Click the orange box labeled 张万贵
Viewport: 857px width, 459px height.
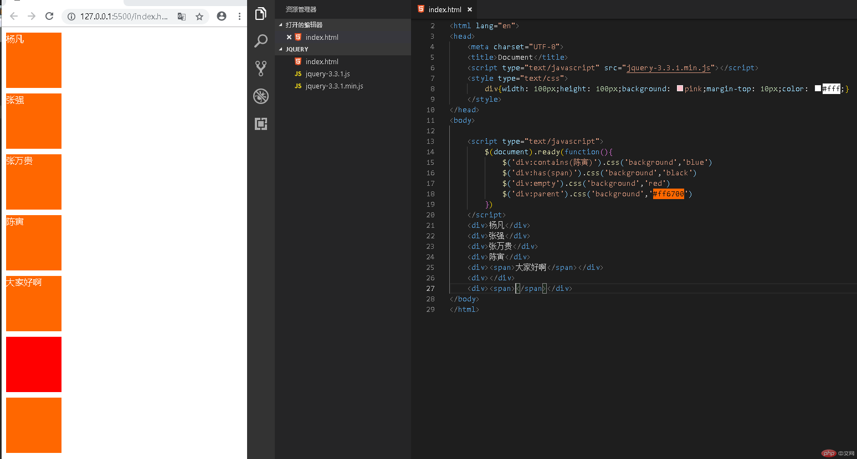point(34,182)
